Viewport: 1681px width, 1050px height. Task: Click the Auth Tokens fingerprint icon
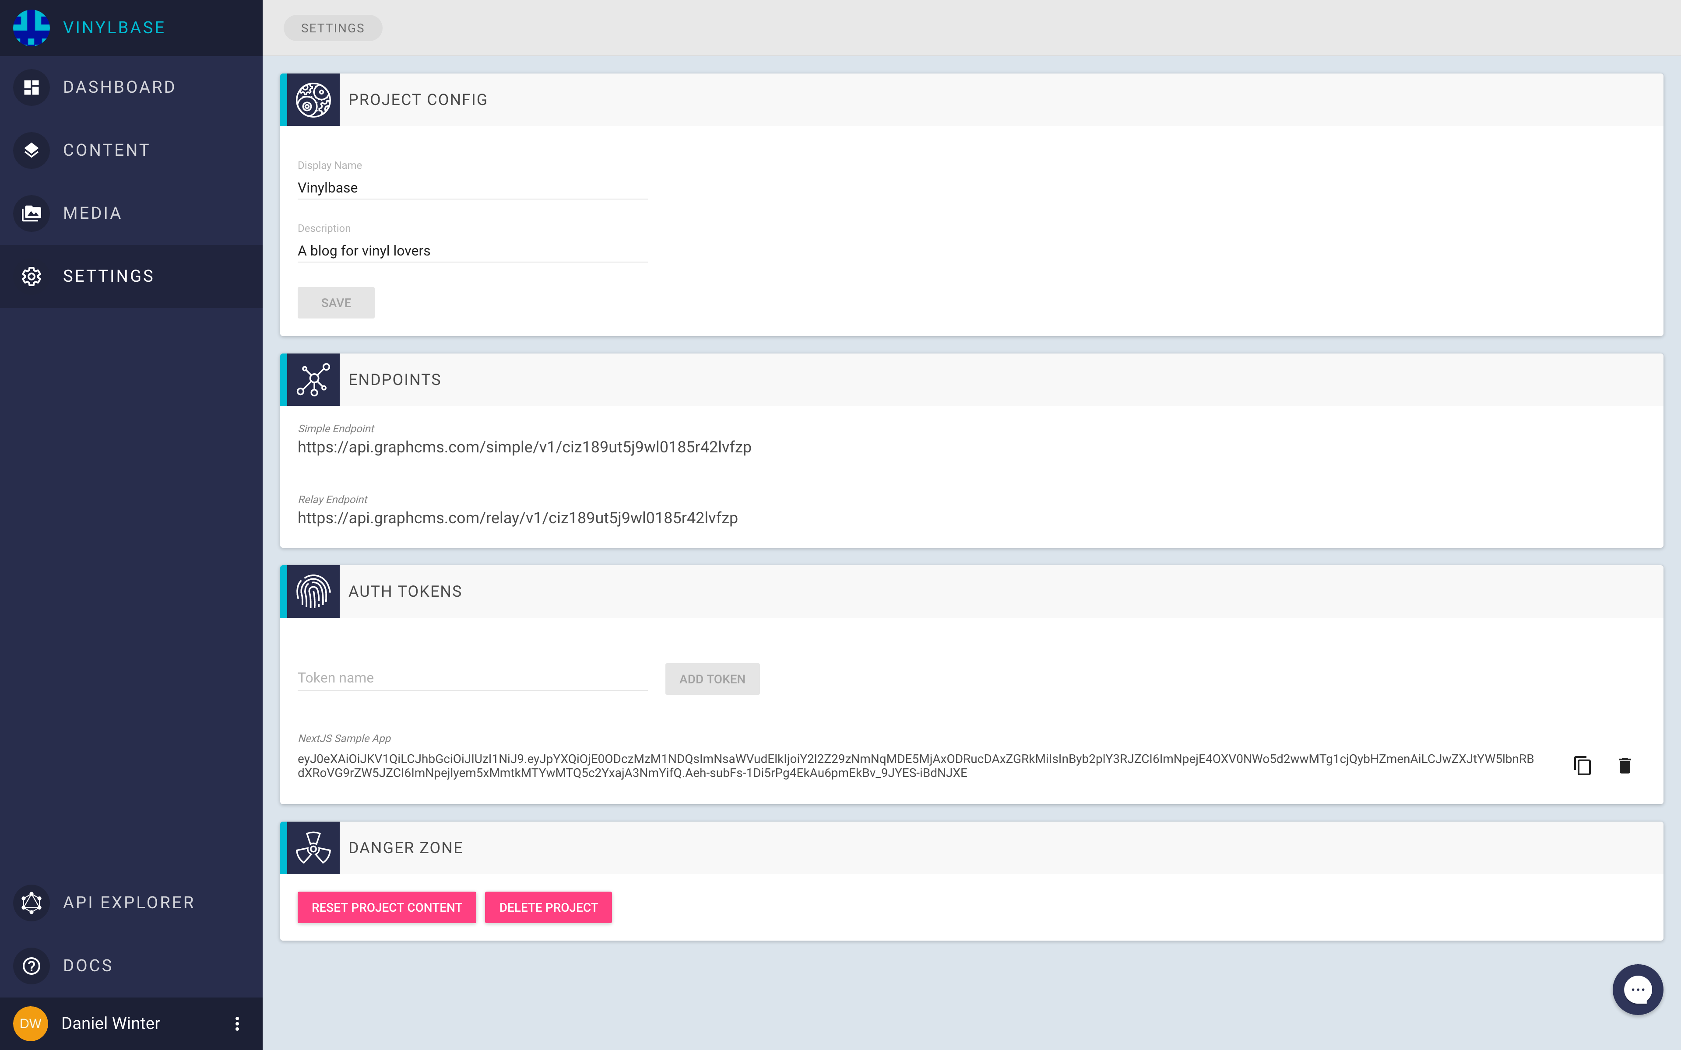tap(313, 591)
